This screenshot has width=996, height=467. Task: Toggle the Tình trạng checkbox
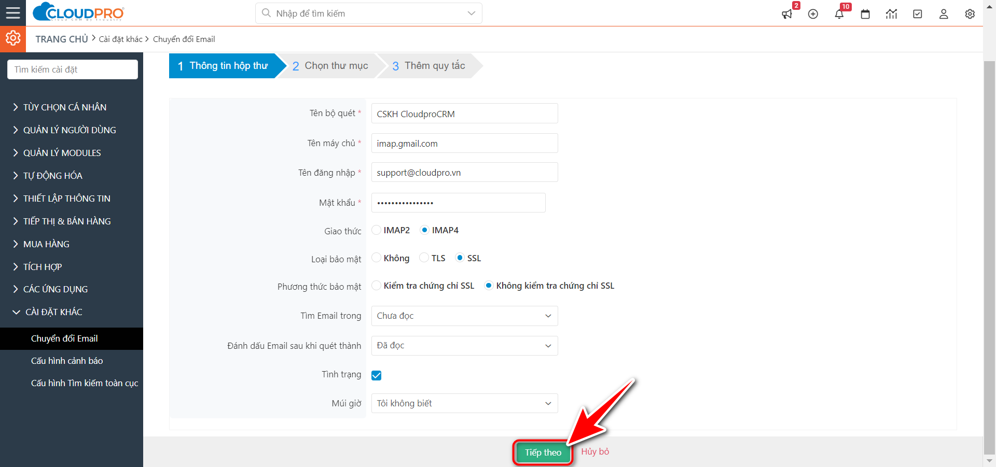coord(377,375)
